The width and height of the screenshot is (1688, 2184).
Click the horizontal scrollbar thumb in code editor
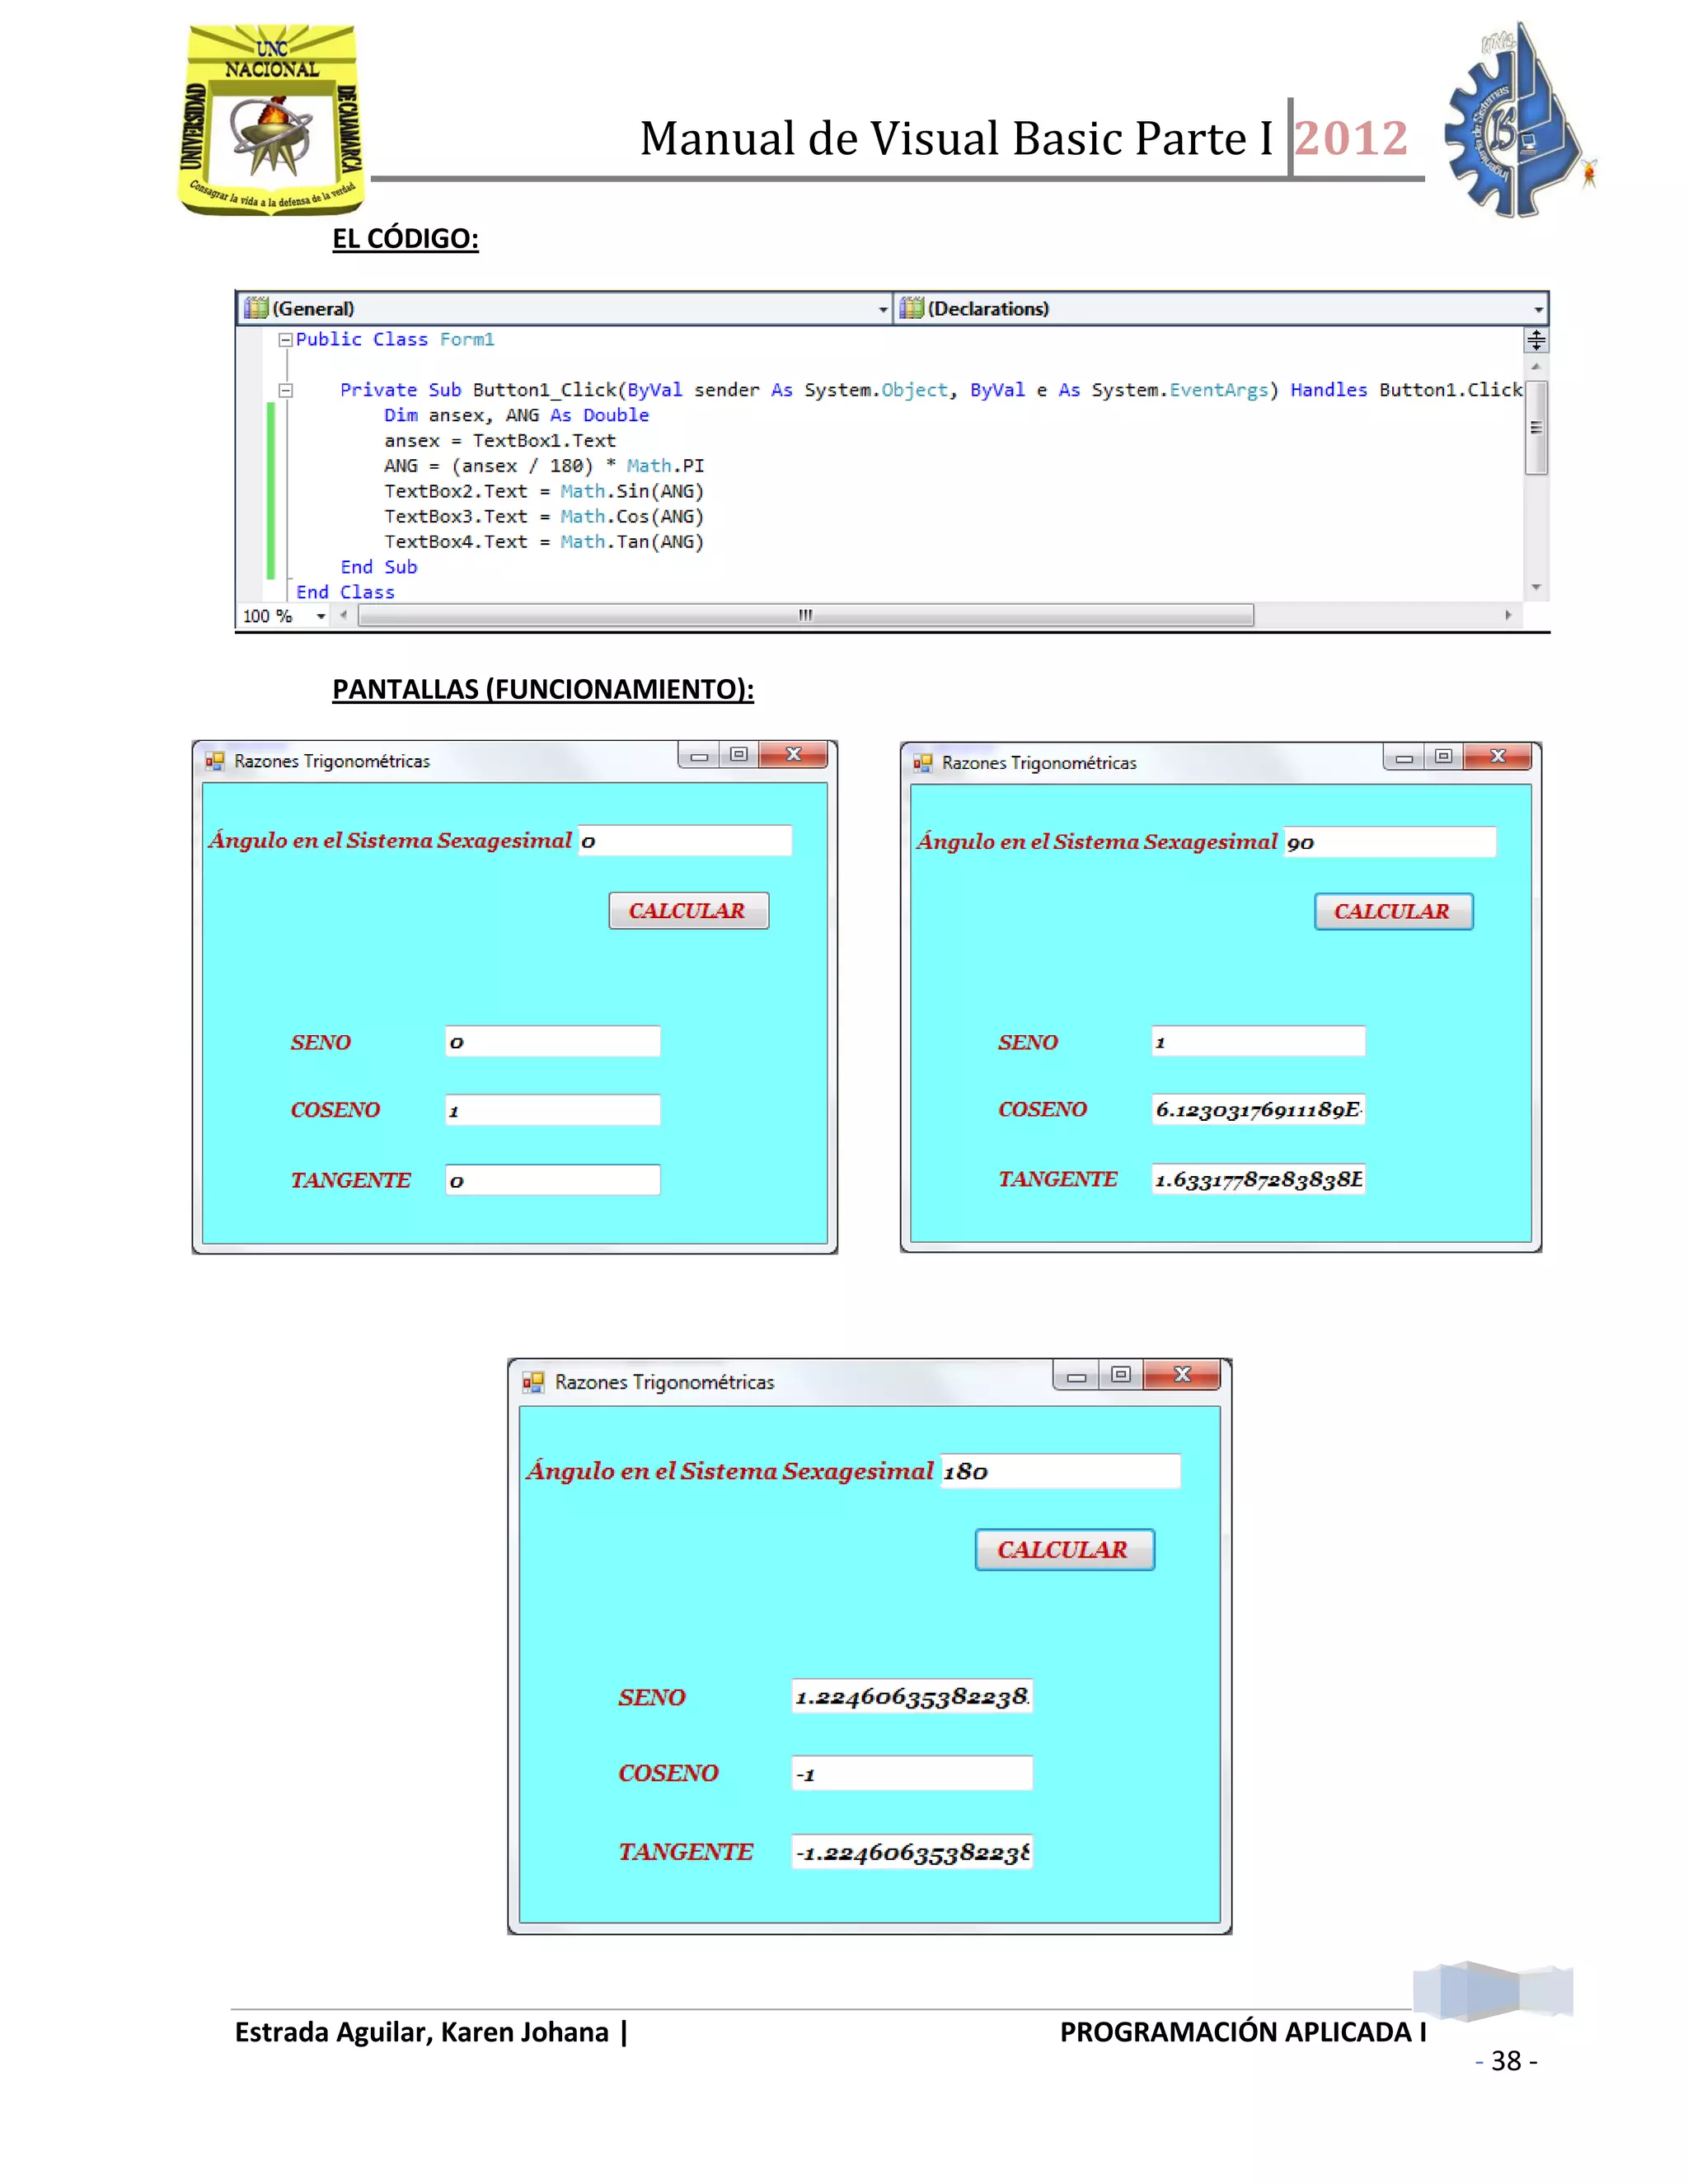806,615
